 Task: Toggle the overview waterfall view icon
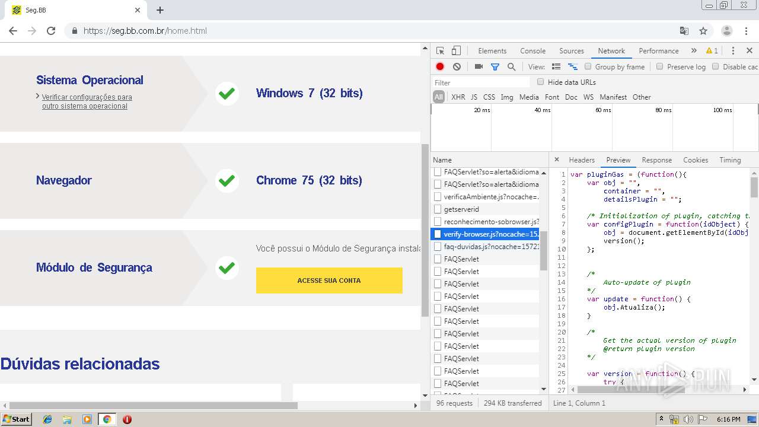pos(573,67)
